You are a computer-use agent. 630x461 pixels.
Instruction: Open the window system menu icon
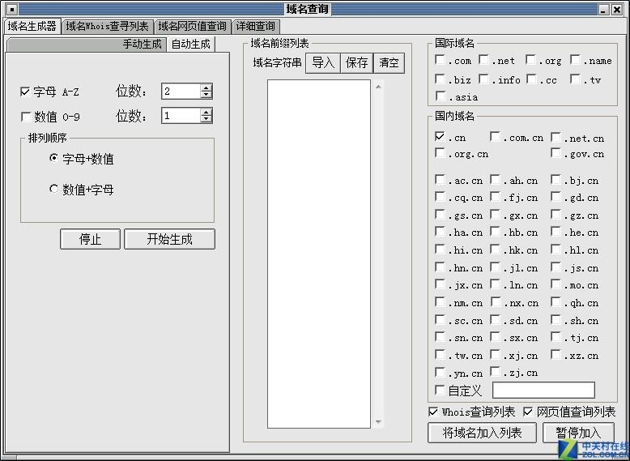12,9
